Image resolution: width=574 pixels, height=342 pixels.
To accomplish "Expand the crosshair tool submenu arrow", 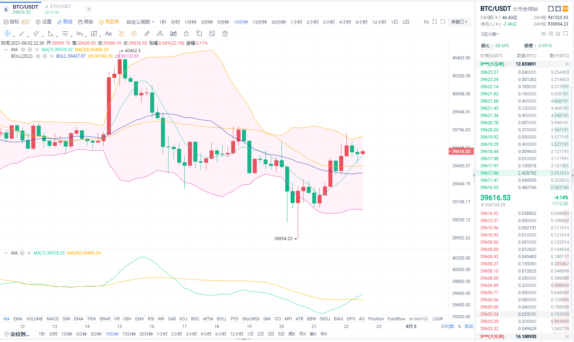I will coord(14,36).
